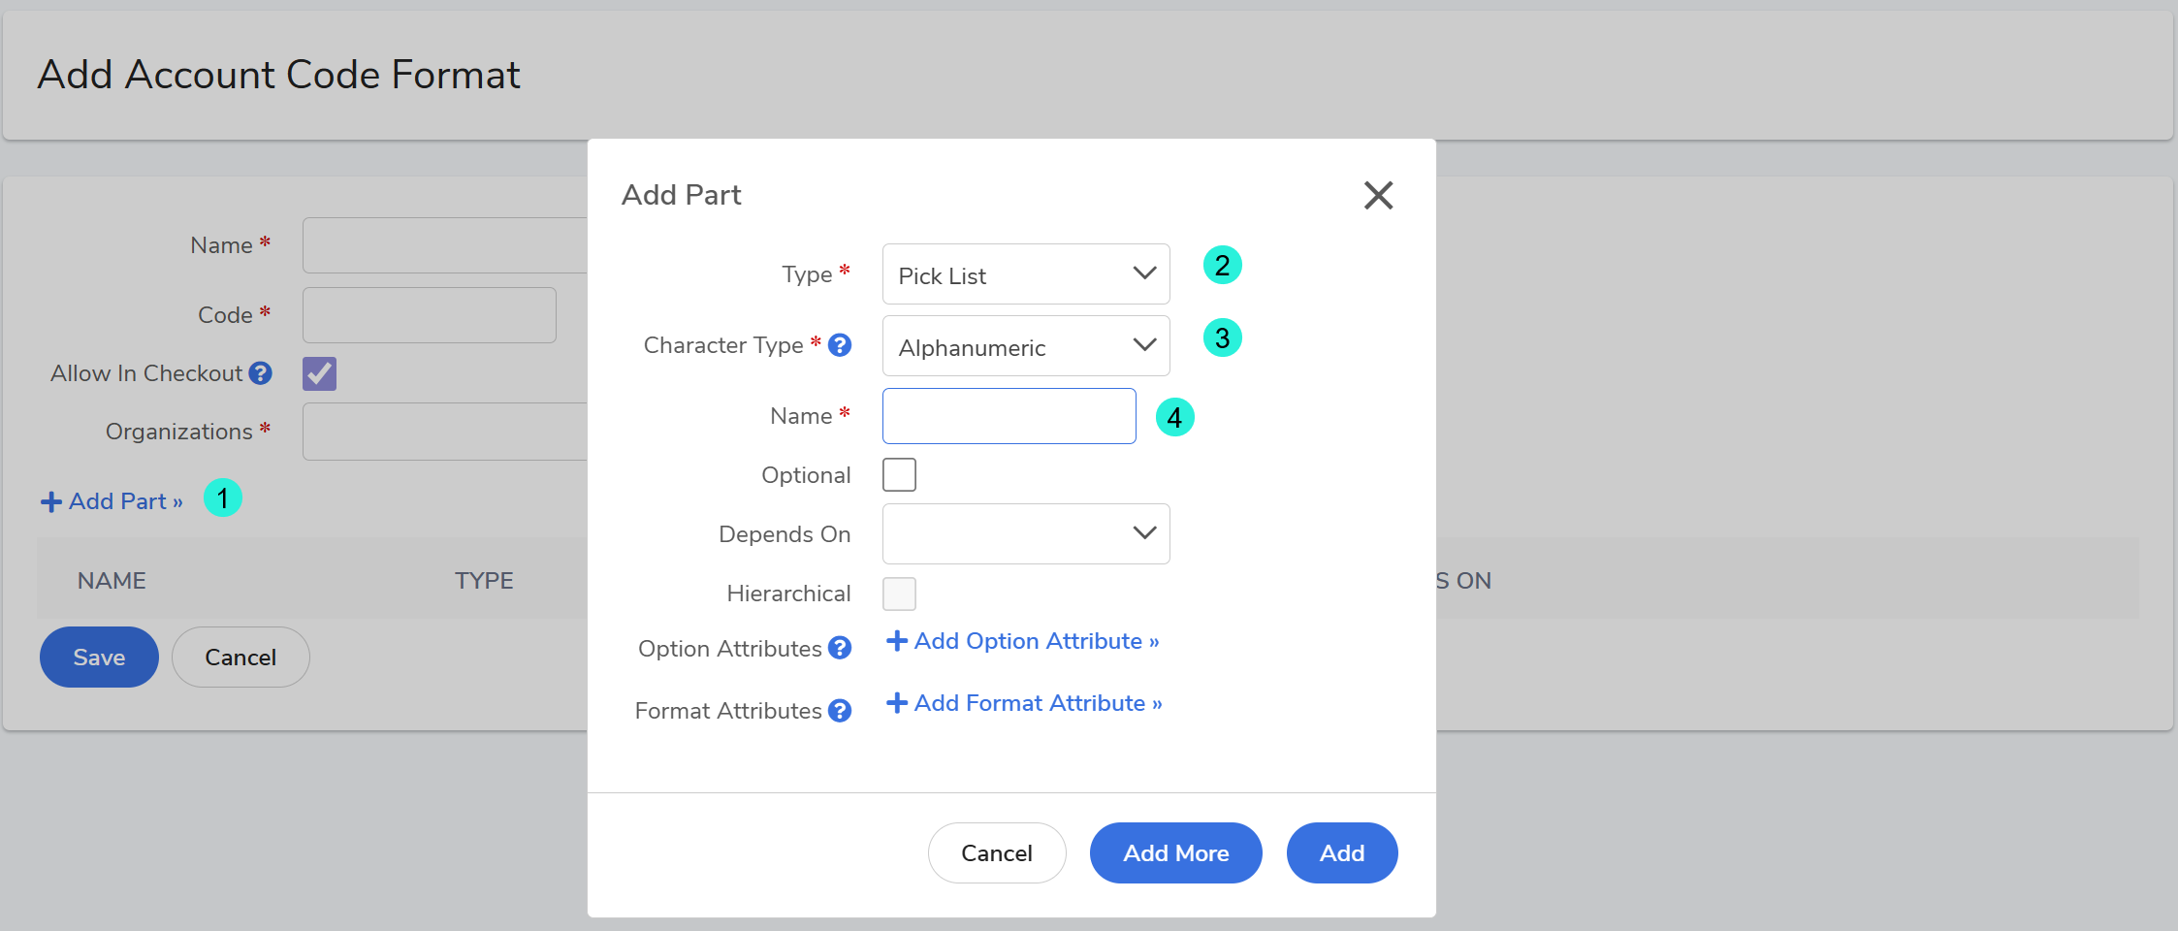Screen dimensions: 2178x931
Task: Open the Depends On dropdown
Action: pos(1025,533)
